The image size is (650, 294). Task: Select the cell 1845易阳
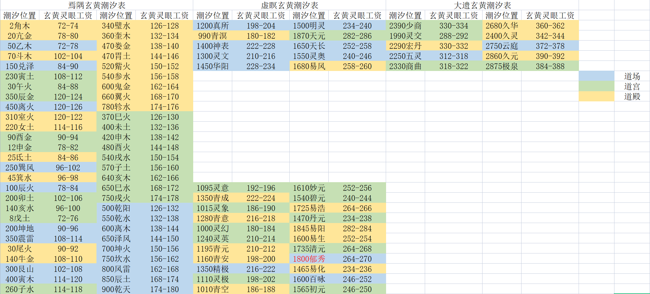[x=309, y=228]
